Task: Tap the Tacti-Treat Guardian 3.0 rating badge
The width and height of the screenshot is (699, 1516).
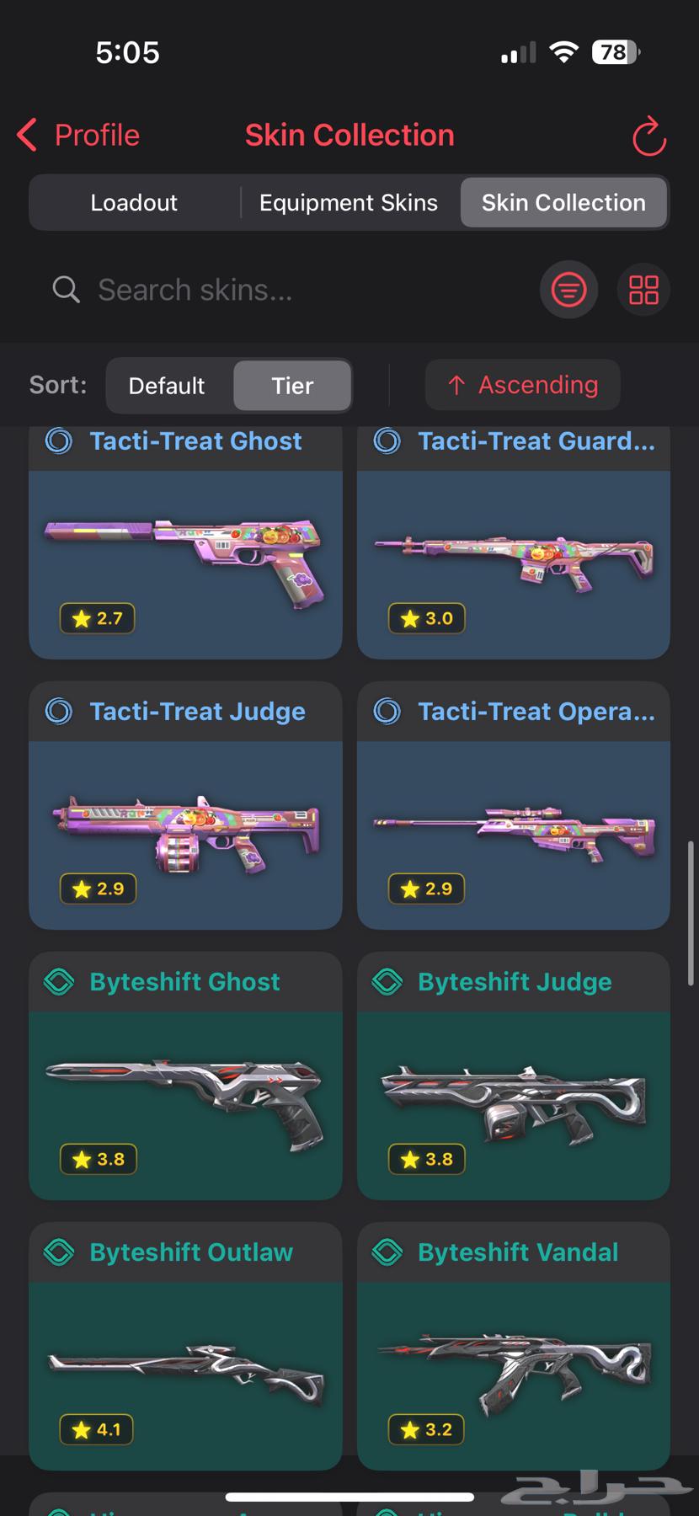Action: click(x=427, y=618)
